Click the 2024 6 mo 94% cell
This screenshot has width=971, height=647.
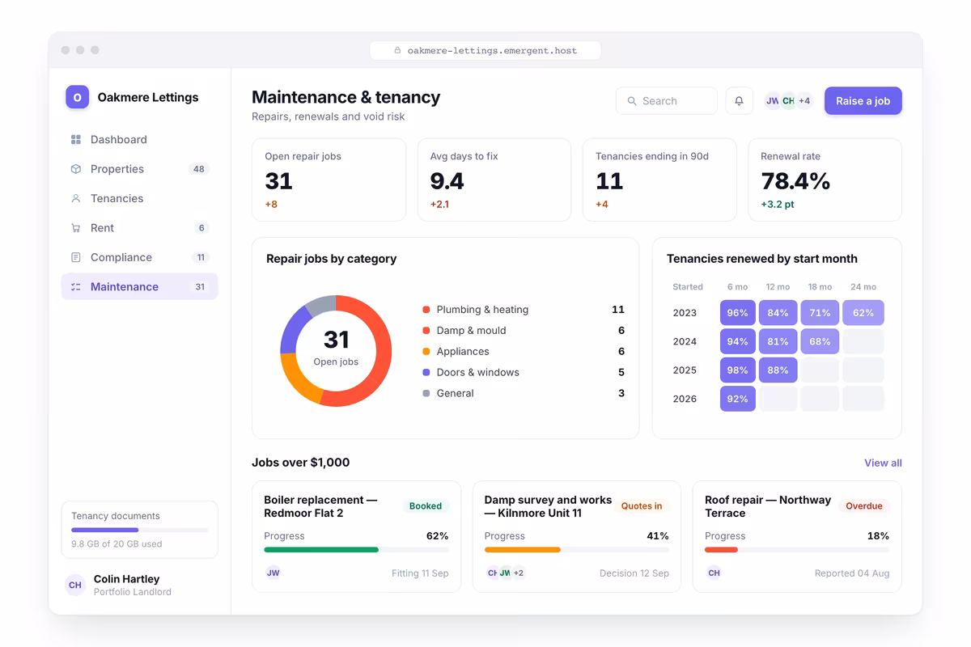(738, 341)
